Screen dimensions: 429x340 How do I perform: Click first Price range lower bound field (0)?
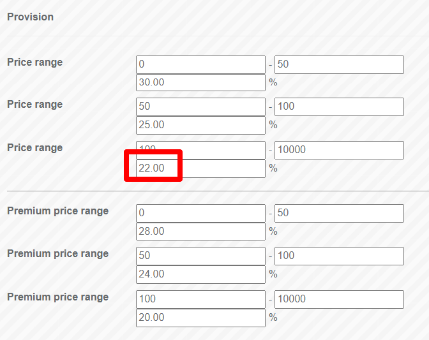pyautogui.click(x=200, y=64)
